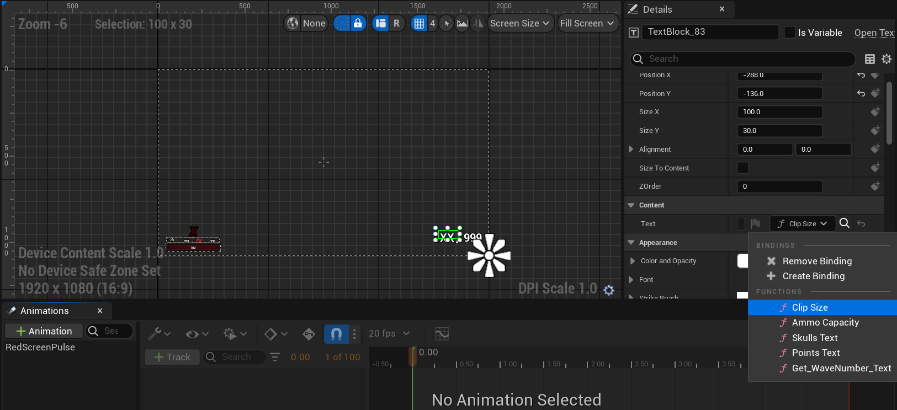Browse to Text binding with magnifier
This screenshot has height=410, width=897.
[x=845, y=223]
